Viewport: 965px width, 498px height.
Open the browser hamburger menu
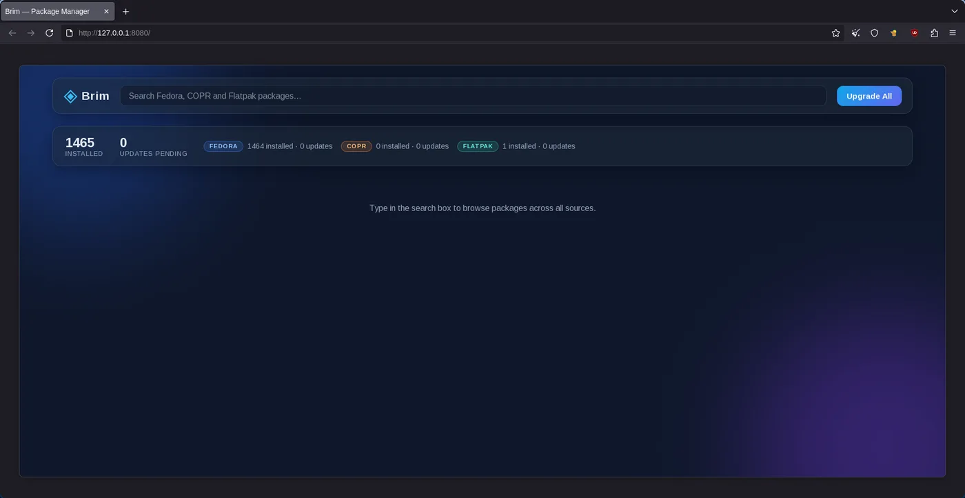point(953,33)
